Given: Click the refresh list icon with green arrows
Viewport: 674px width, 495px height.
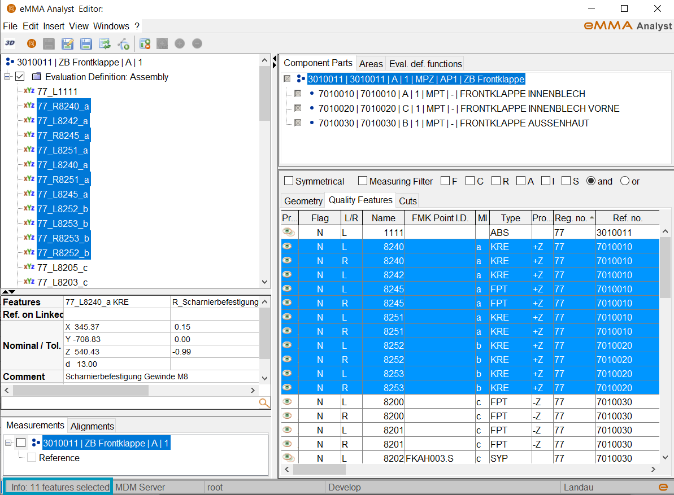Looking at the screenshot, I should click(x=105, y=43).
